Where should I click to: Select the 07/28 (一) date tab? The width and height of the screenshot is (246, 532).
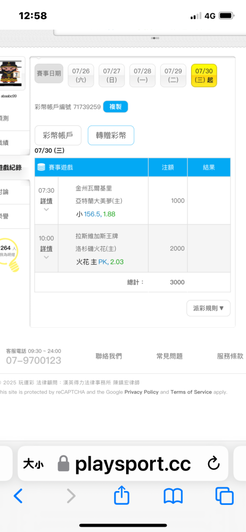pos(142,76)
